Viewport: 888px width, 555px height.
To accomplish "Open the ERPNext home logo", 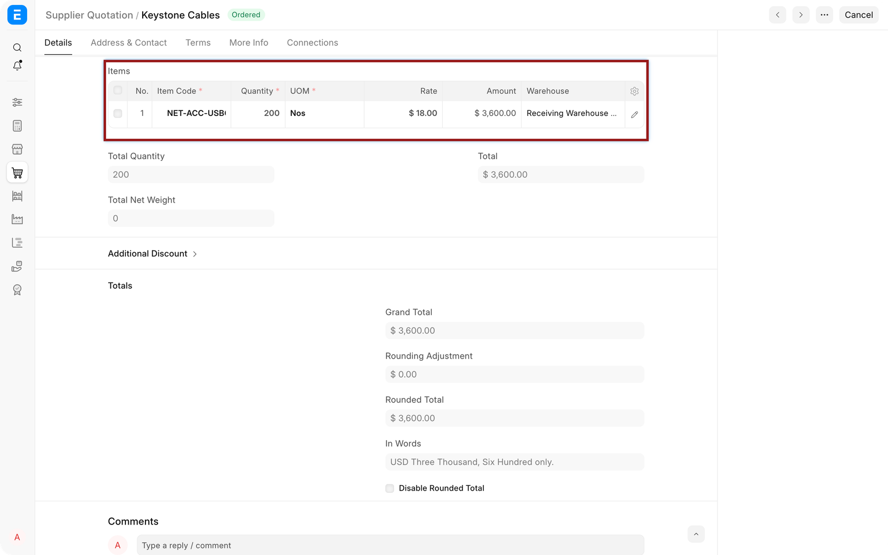I will click(x=17, y=15).
